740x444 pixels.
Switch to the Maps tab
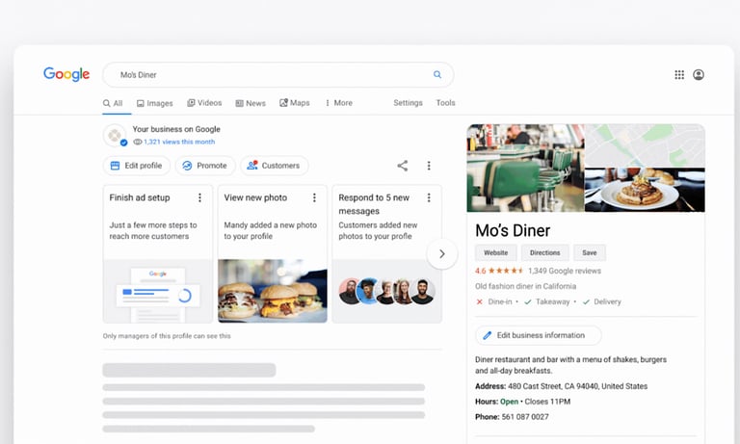[x=295, y=103]
